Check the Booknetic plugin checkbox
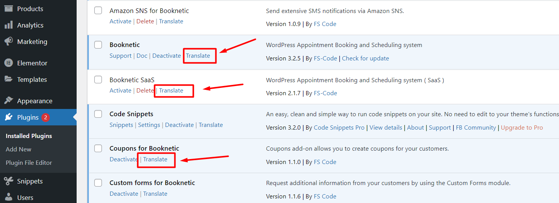 98,45
